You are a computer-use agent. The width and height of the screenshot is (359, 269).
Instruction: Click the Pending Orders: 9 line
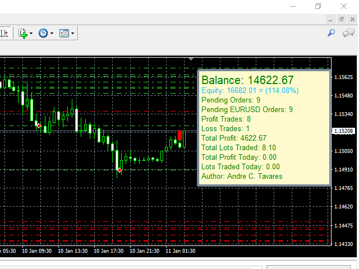pyautogui.click(x=231, y=100)
